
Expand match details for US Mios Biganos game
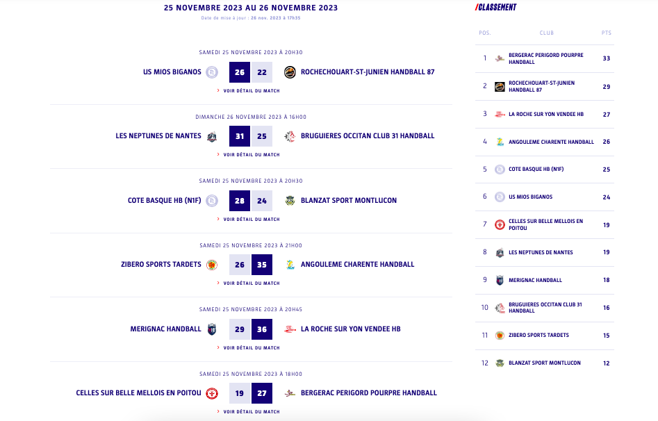pyautogui.click(x=251, y=91)
